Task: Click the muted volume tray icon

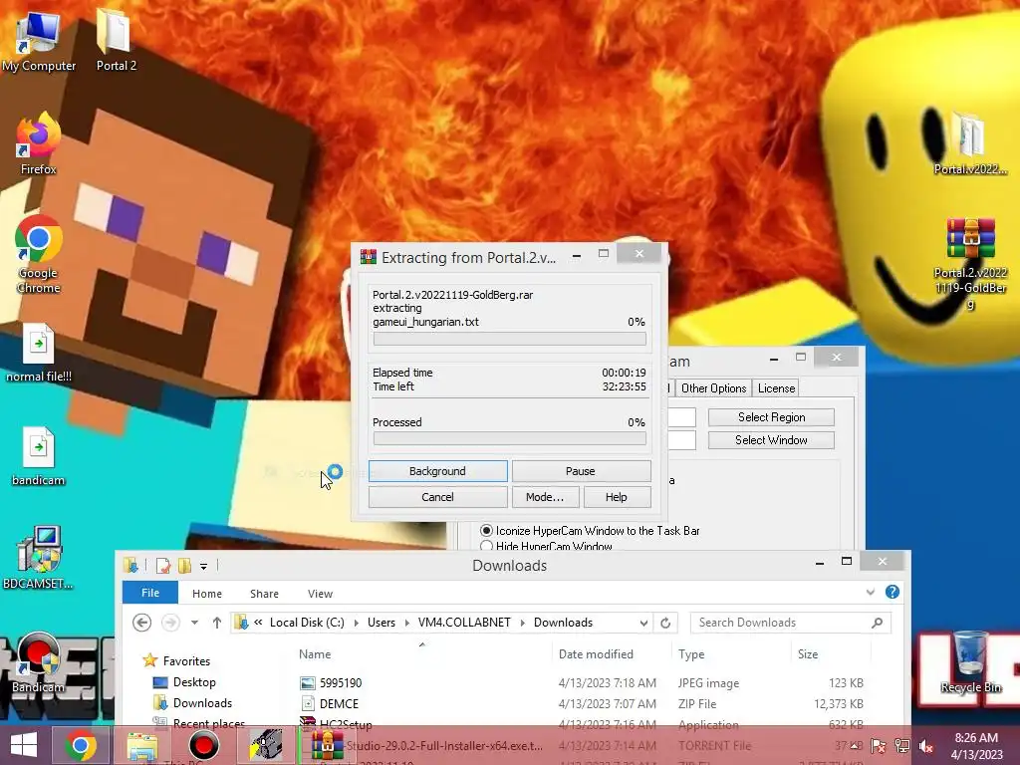Action: tap(926, 746)
